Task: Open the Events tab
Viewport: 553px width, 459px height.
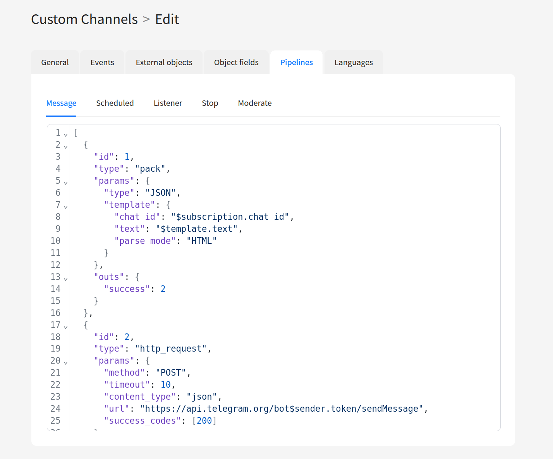Action: tap(102, 62)
